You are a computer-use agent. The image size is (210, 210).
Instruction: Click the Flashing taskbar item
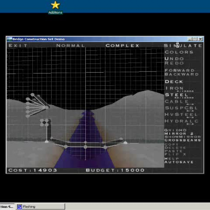coord(40,207)
